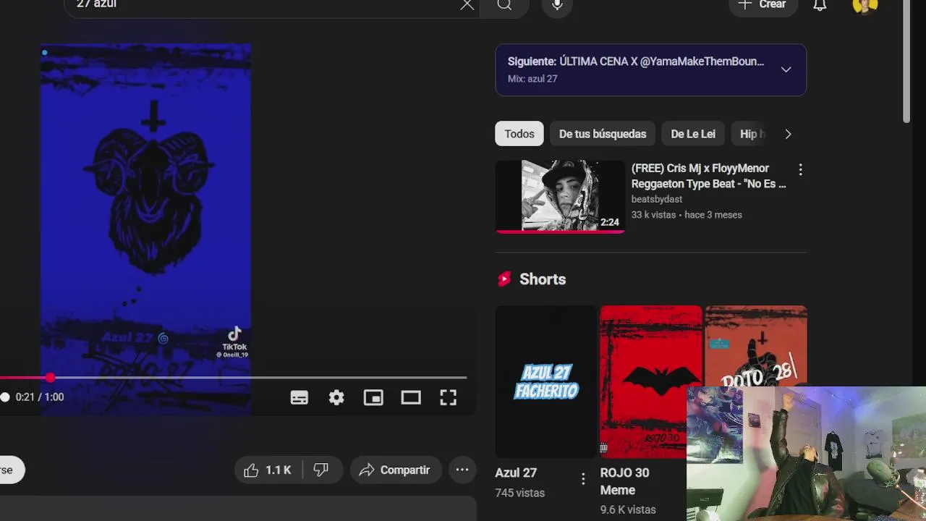Toggle subtitles on the video player
The image size is (926, 521).
click(x=300, y=397)
